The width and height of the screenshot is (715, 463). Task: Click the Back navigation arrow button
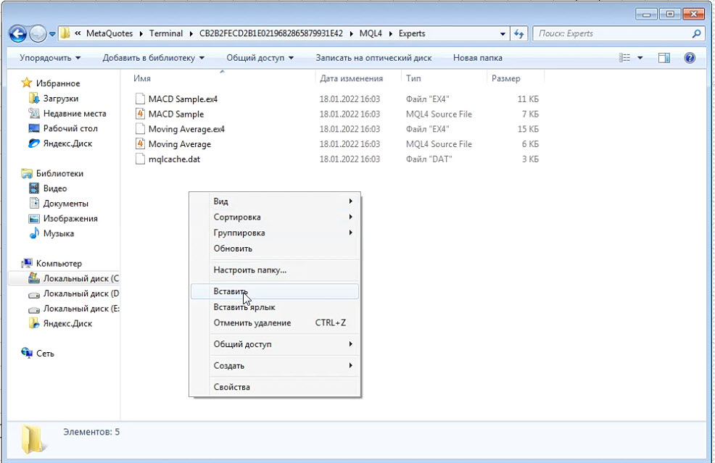pyautogui.click(x=18, y=34)
